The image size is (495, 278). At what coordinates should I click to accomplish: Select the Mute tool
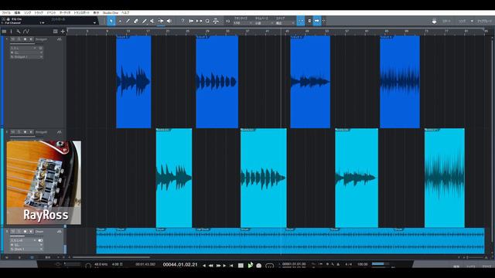coord(152,21)
